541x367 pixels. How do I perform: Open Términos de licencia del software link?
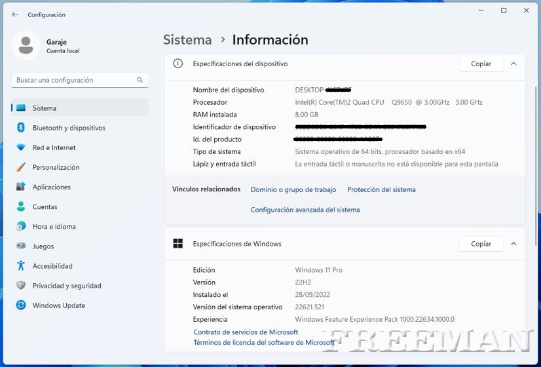[263, 342]
